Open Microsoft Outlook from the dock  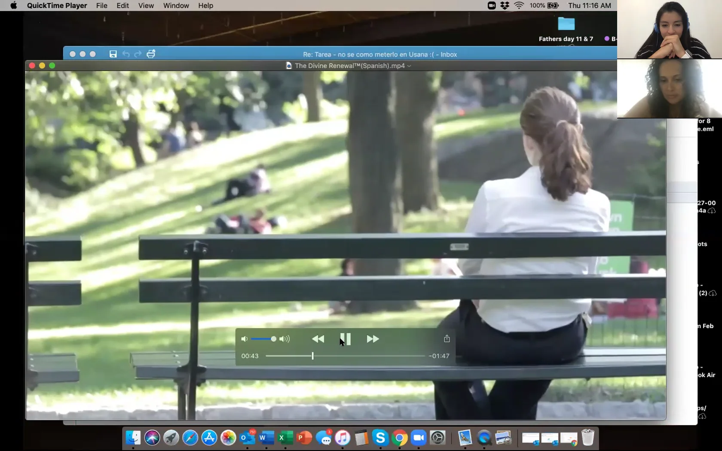(x=247, y=438)
